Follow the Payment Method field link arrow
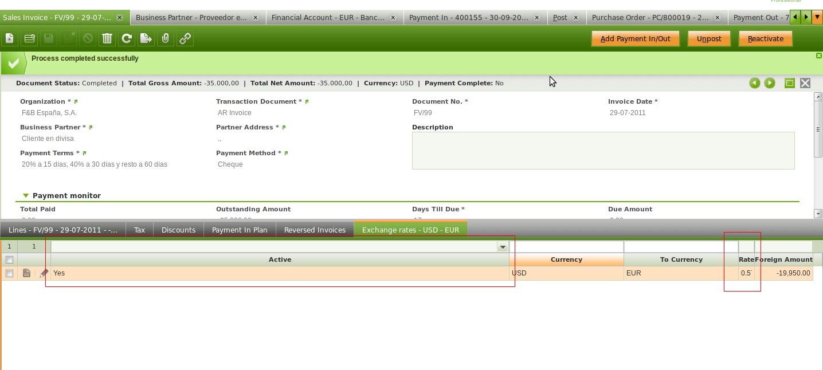The width and height of the screenshot is (823, 370). tap(286, 153)
